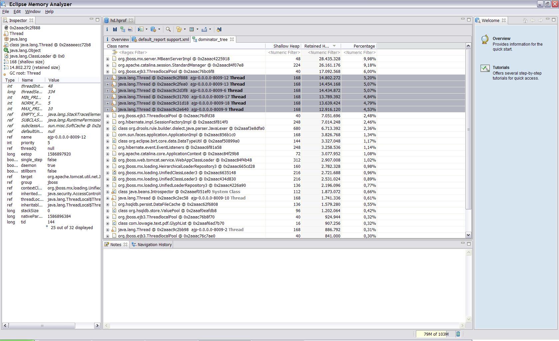Expand the WebAppClassLoader row

point(107,160)
